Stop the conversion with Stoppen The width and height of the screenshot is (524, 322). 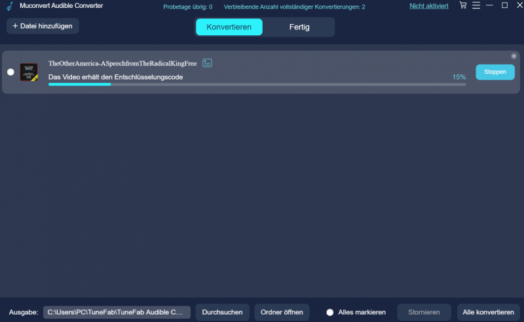(495, 72)
